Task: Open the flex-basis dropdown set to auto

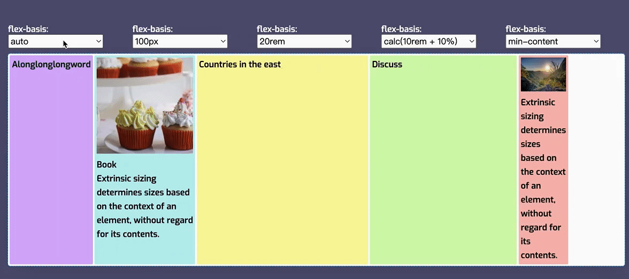Action: pyautogui.click(x=56, y=41)
